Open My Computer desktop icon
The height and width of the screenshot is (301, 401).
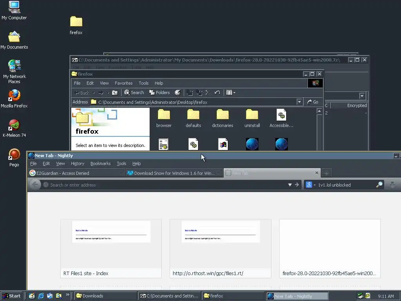click(x=14, y=11)
